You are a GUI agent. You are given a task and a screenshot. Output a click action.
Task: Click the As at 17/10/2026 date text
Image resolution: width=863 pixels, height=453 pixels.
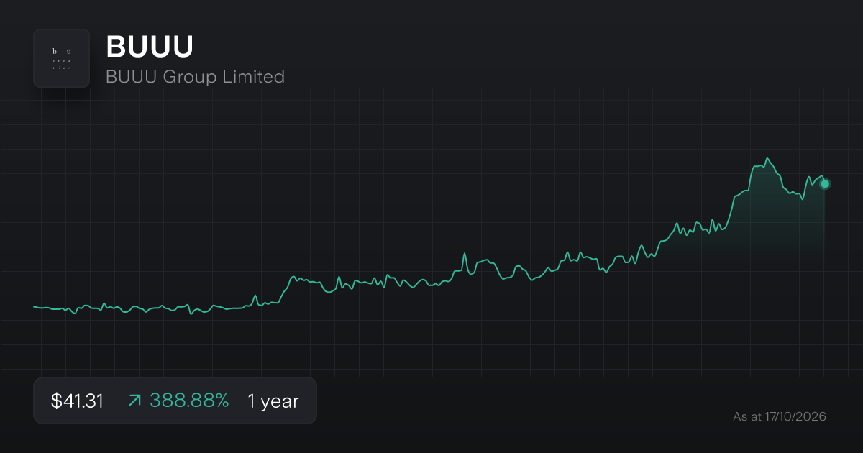pos(780,416)
